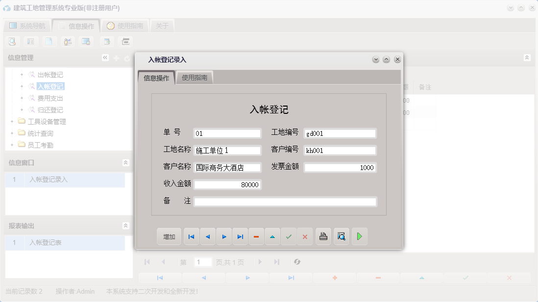Click the print preview icon in the dialog

(341, 236)
